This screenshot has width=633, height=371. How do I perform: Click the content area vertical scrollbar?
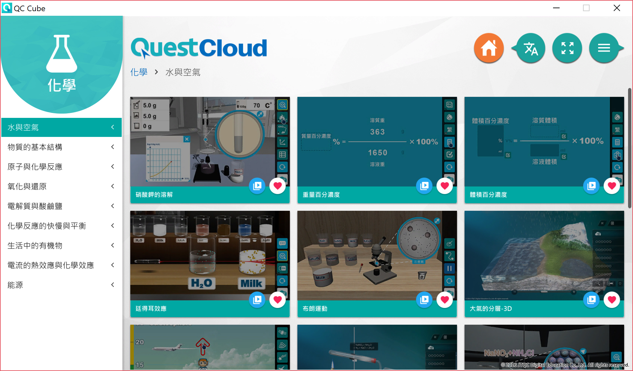[x=629, y=148]
